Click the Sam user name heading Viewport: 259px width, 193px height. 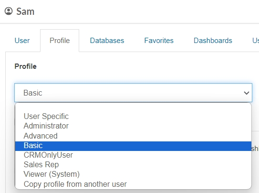[x=25, y=11]
